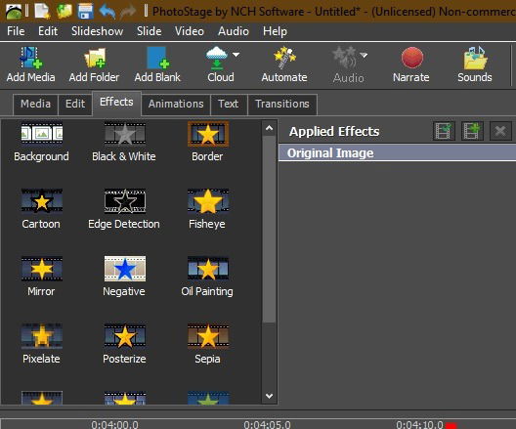Expand the Audio toolbar dropdown arrow
The width and height of the screenshot is (516, 429).
coord(364,55)
